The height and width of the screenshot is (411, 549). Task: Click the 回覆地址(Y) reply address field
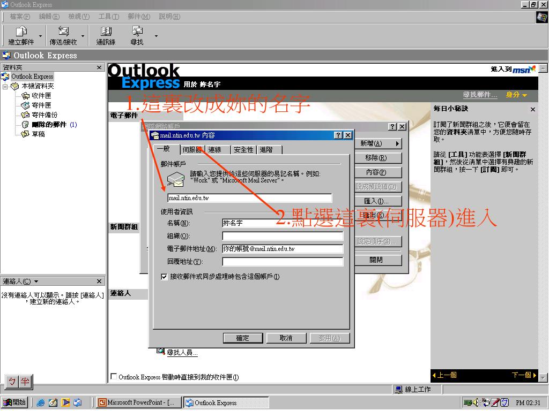tap(283, 262)
